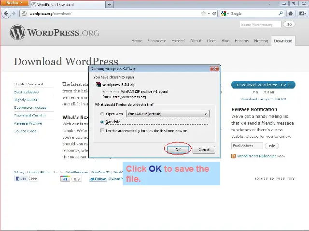Click Cancel in the download dialog
Viewport: 309px width, 231px height.
click(x=204, y=150)
